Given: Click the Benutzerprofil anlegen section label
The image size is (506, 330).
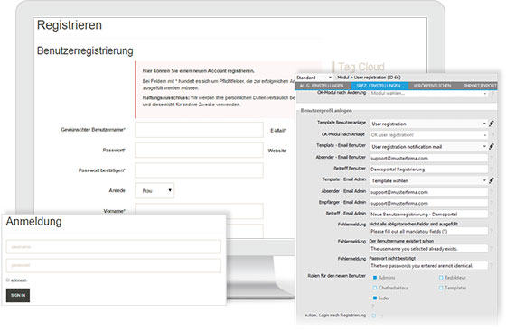Looking at the screenshot, I should point(326,110).
